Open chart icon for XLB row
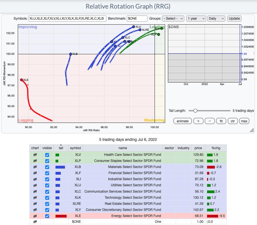Viewport: 257px width, 225px height. [x=35, y=167]
